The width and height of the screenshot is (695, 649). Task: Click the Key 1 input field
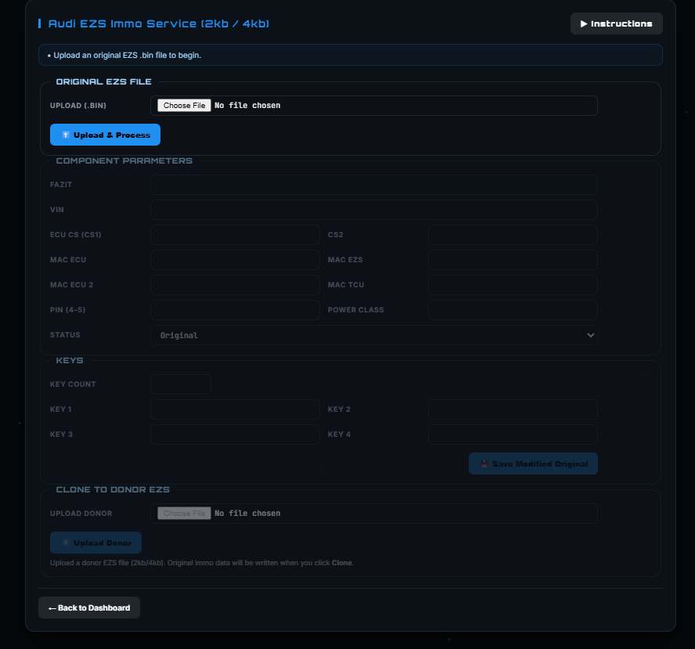[235, 409]
